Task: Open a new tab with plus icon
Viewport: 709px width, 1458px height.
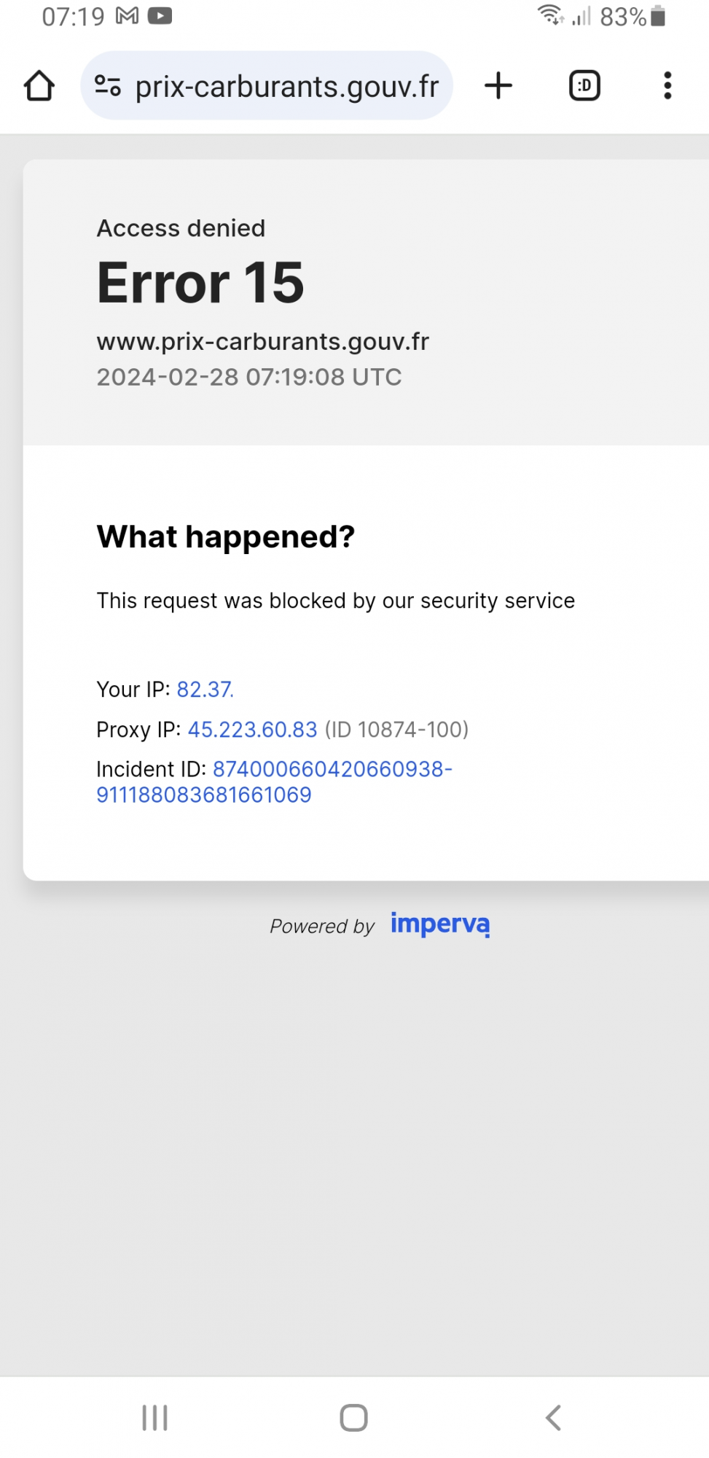Action: [498, 86]
